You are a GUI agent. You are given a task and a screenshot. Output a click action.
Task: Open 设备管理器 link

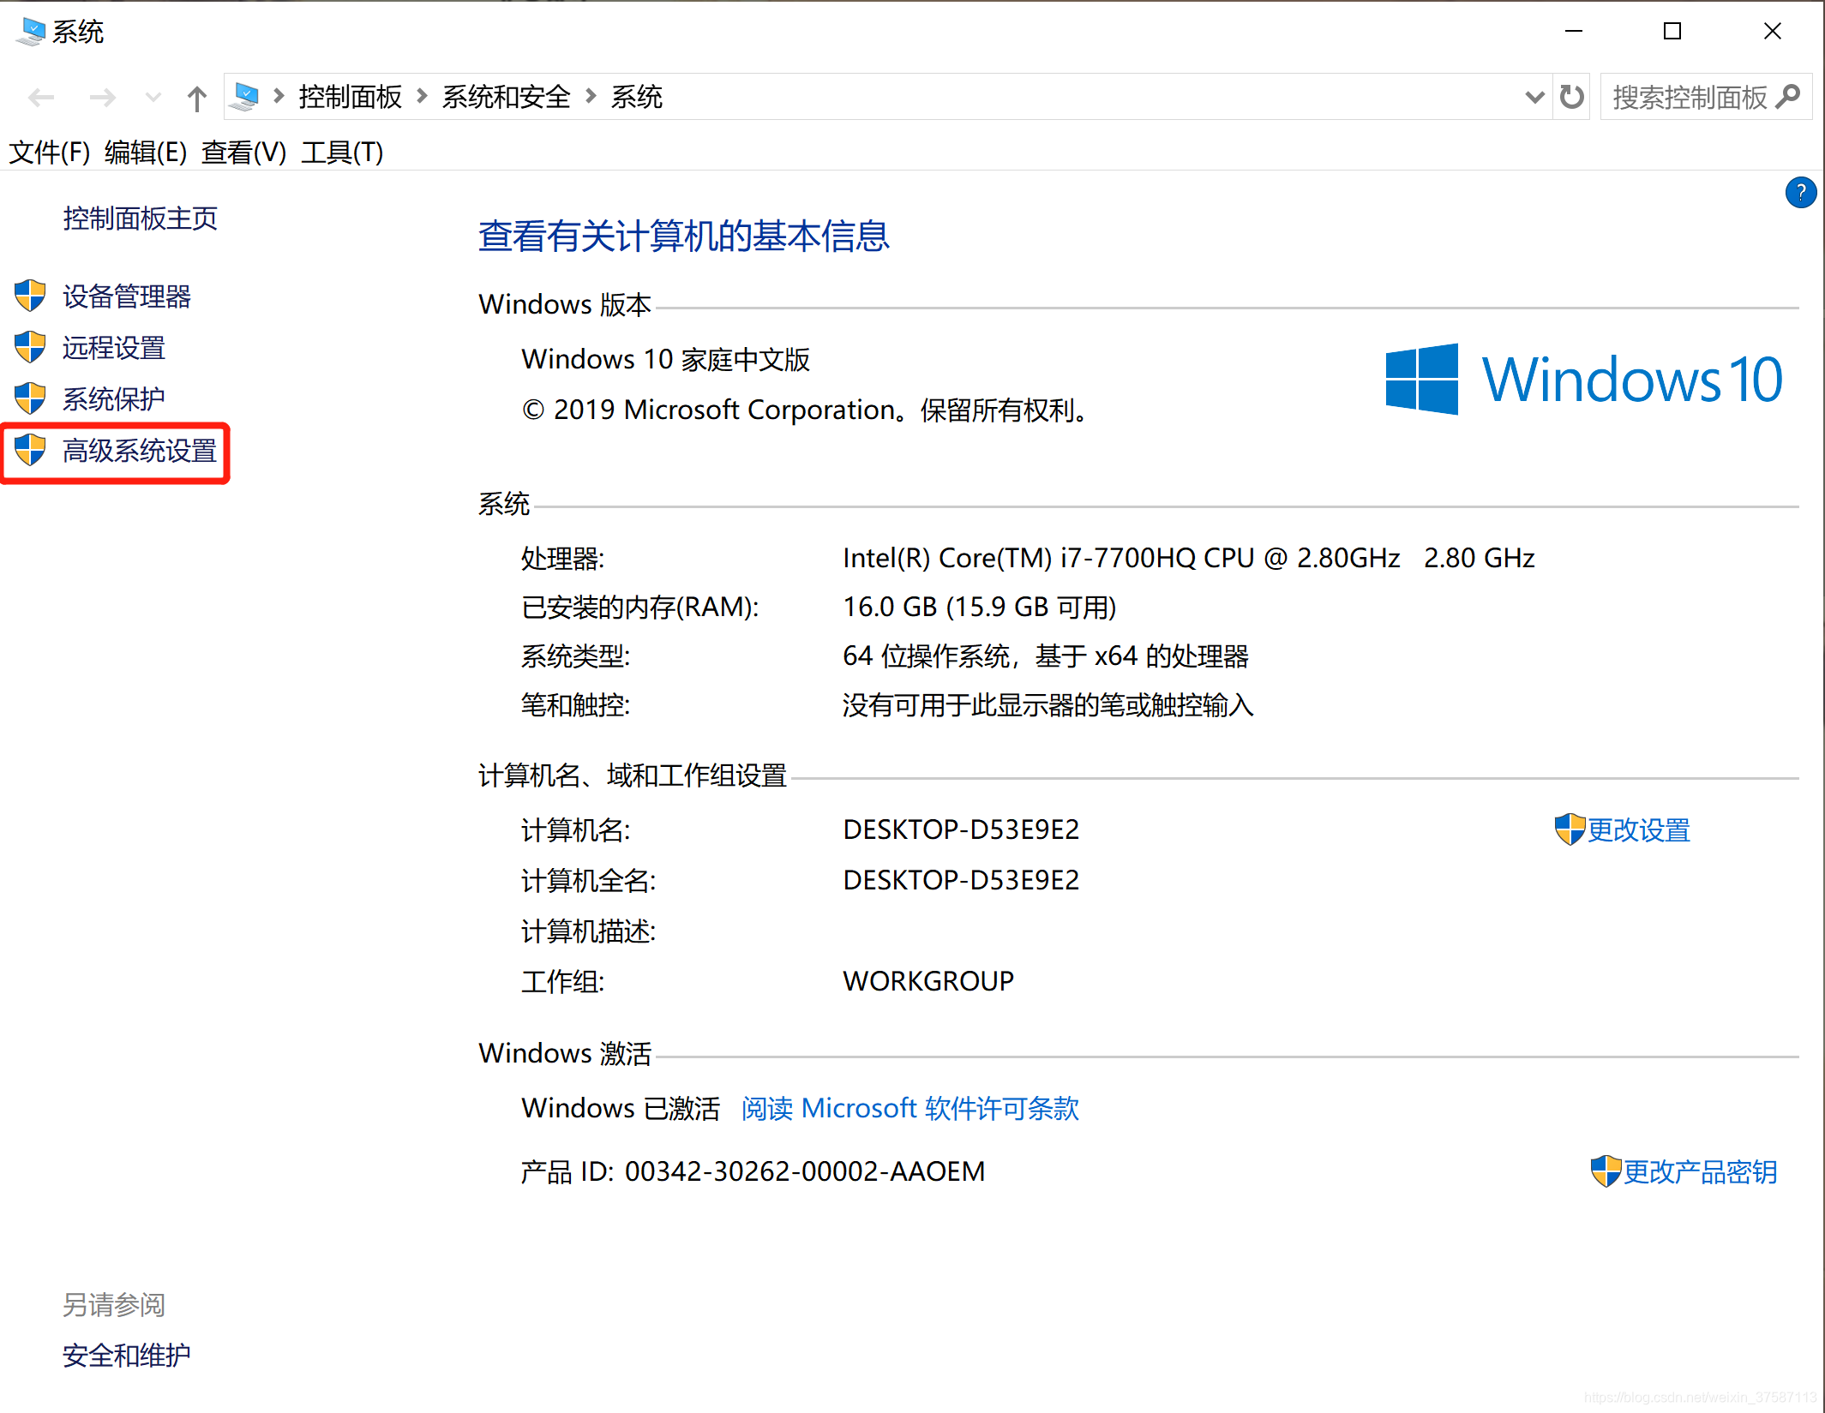(x=127, y=296)
